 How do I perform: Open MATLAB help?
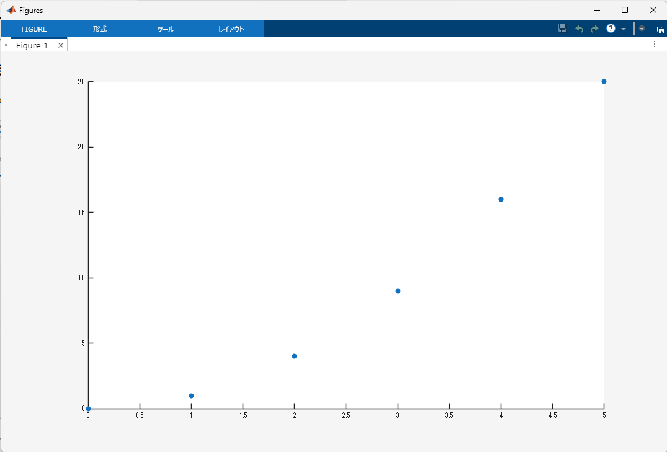(x=610, y=29)
